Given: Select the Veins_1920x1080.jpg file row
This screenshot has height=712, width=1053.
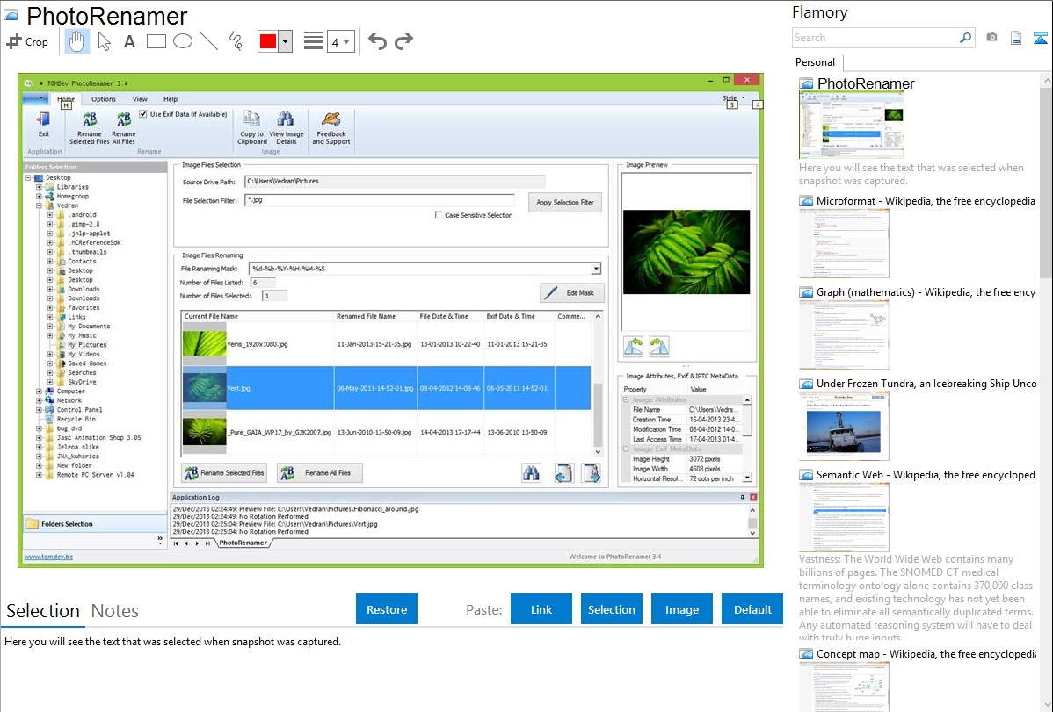Looking at the screenshot, I should [386, 344].
